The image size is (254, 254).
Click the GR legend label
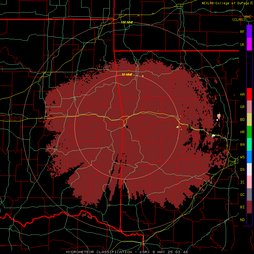(x=242, y=107)
